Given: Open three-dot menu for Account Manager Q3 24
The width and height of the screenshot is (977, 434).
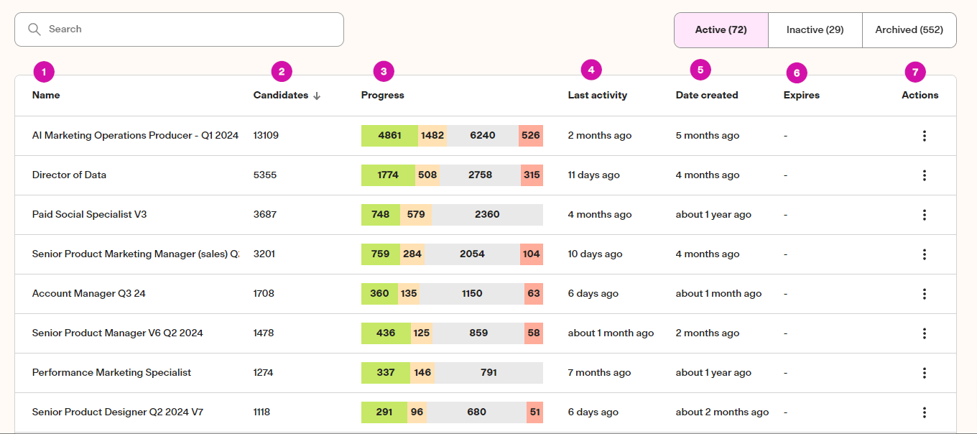Looking at the screenshot, I should (x=925, y=294).
